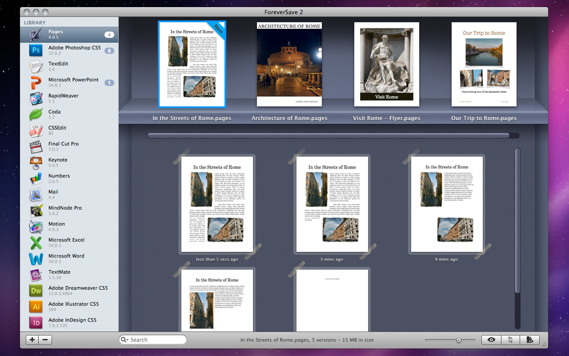Select the Architecture of Rome.pages document
The width and height of the screenshot is (569, 356).
click(x=289, y=65)
